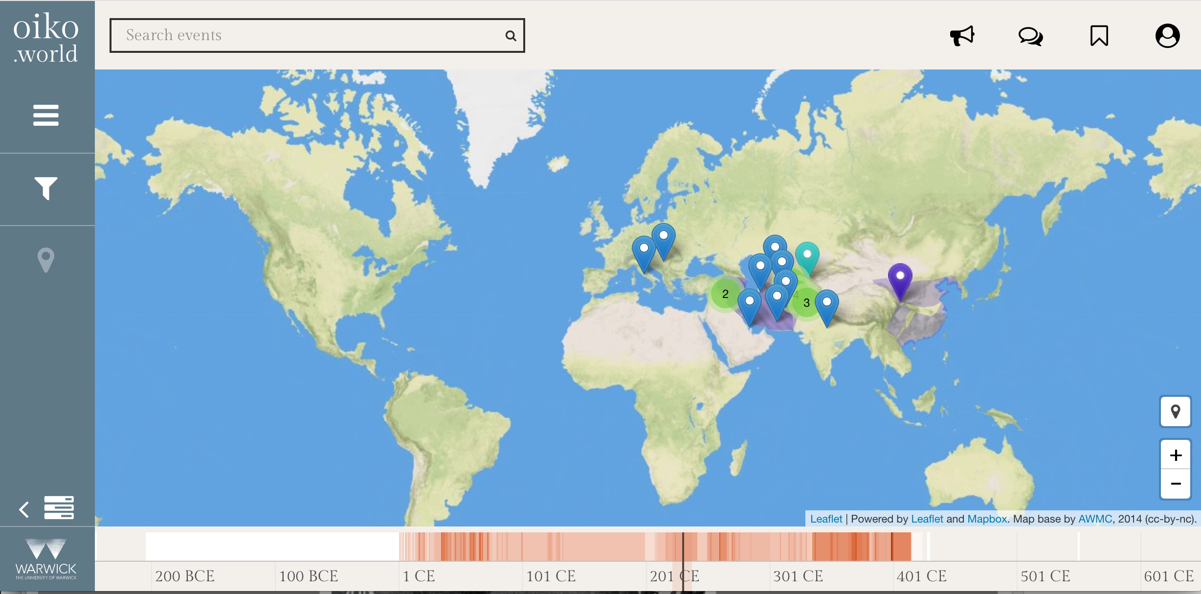Expand the green cluster marker labeled 3

tap(806, 303)
